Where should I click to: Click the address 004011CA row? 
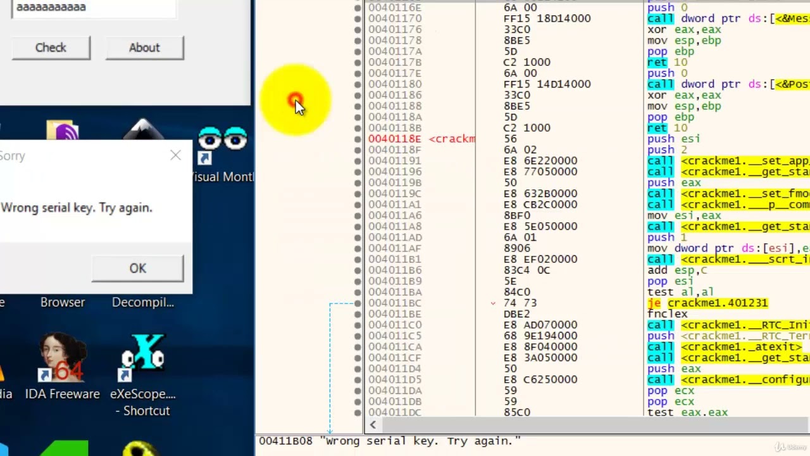tap(395, 346)
